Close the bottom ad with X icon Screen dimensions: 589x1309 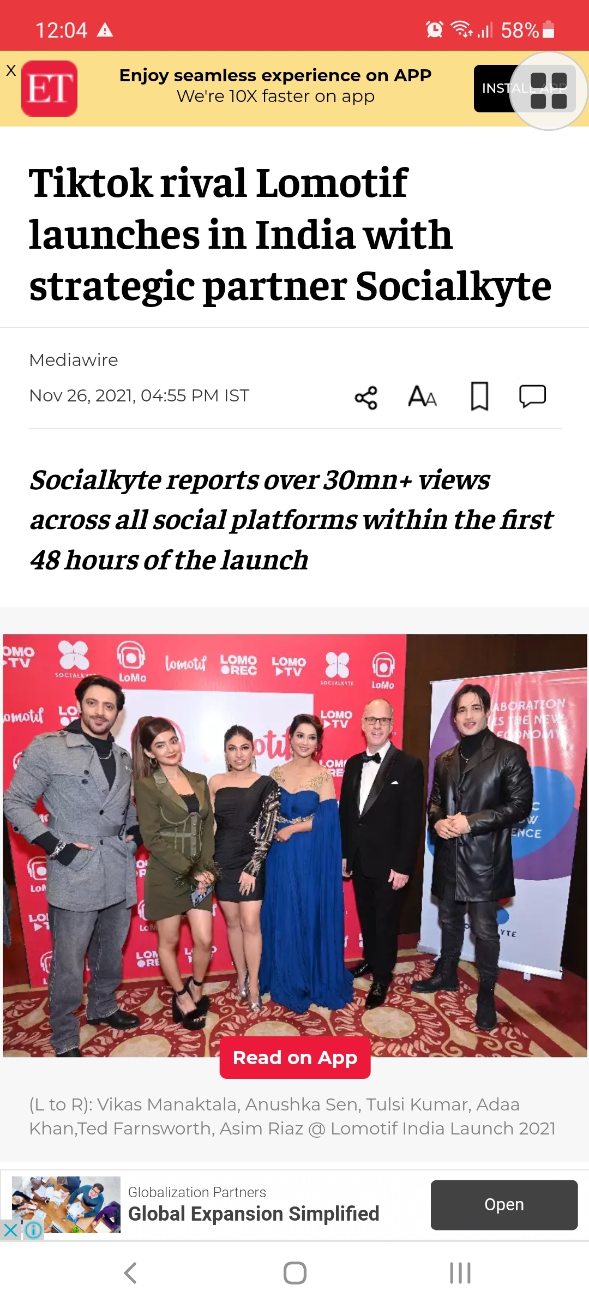[10, 1230]
